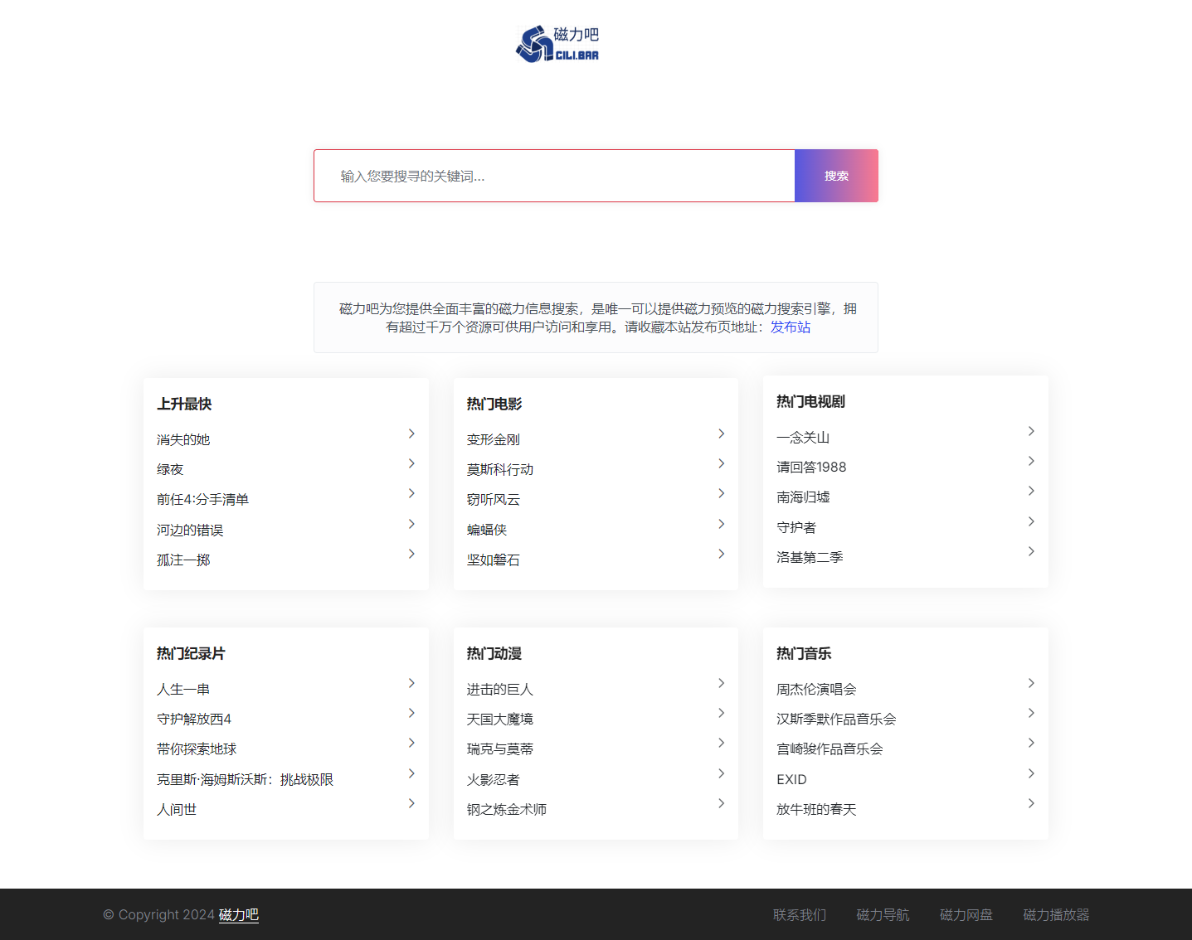This screenshot has width=1192, height=940.
Task: Click the chevron next to 变形金刚
Action: (x=722, y=434)
